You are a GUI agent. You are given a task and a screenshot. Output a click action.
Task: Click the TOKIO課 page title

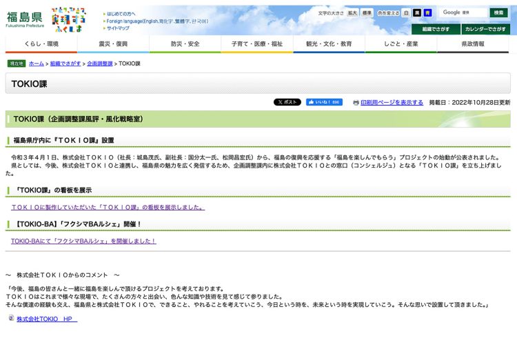click(30, 84)
